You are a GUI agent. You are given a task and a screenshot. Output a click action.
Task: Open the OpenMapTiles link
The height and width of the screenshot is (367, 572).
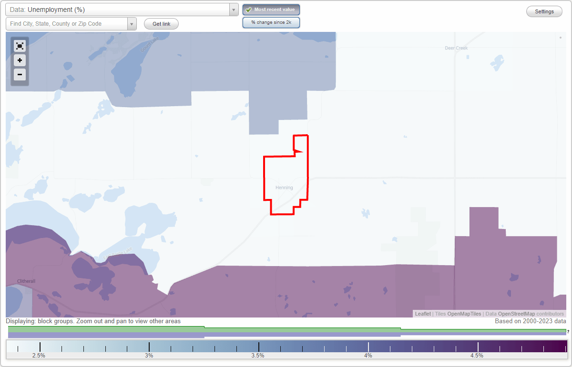[464, 314]
